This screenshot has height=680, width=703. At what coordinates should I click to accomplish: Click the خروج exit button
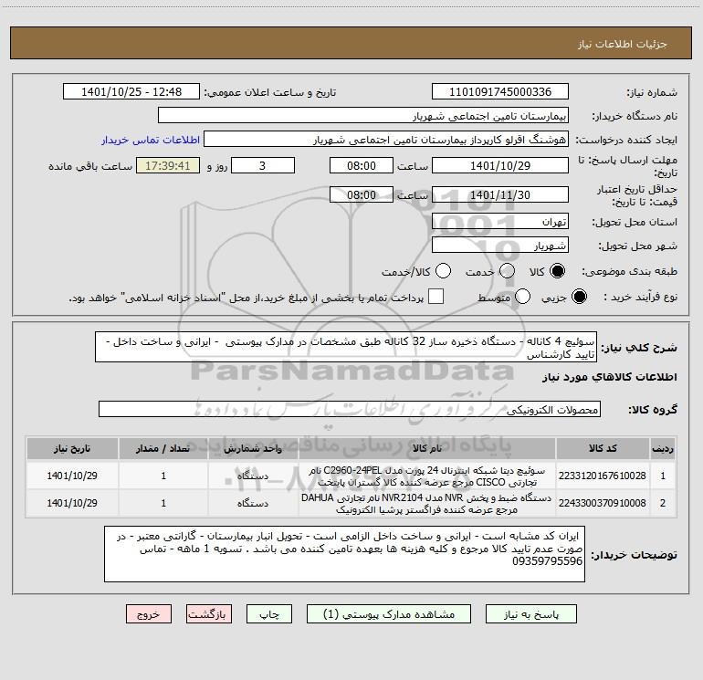click(149, 614)
